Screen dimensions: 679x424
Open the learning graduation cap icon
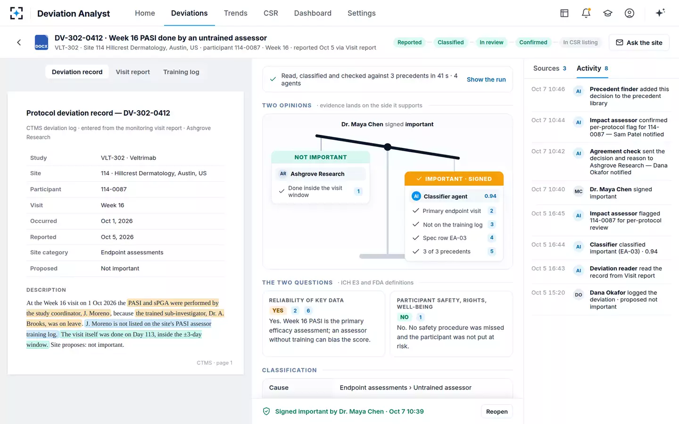click(x=608, y=13)
